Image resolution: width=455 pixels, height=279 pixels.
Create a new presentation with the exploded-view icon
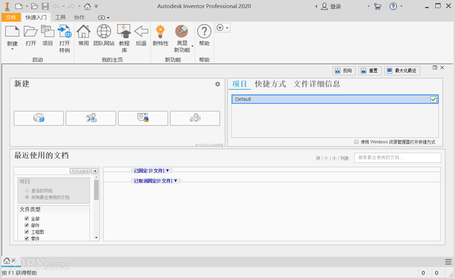tap(195, 118)
